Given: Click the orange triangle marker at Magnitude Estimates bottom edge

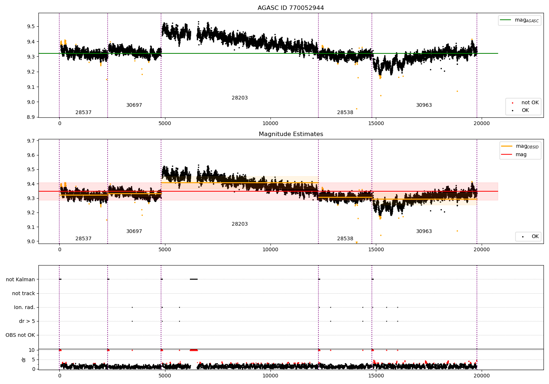Looking at the screenshot, I should pyautogui.click(x=356, y=242).
